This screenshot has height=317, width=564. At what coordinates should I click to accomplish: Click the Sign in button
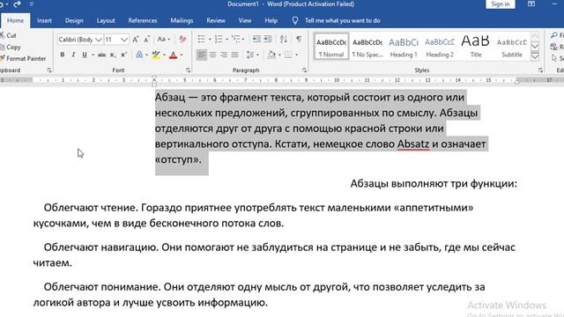[x=501, y=4]
